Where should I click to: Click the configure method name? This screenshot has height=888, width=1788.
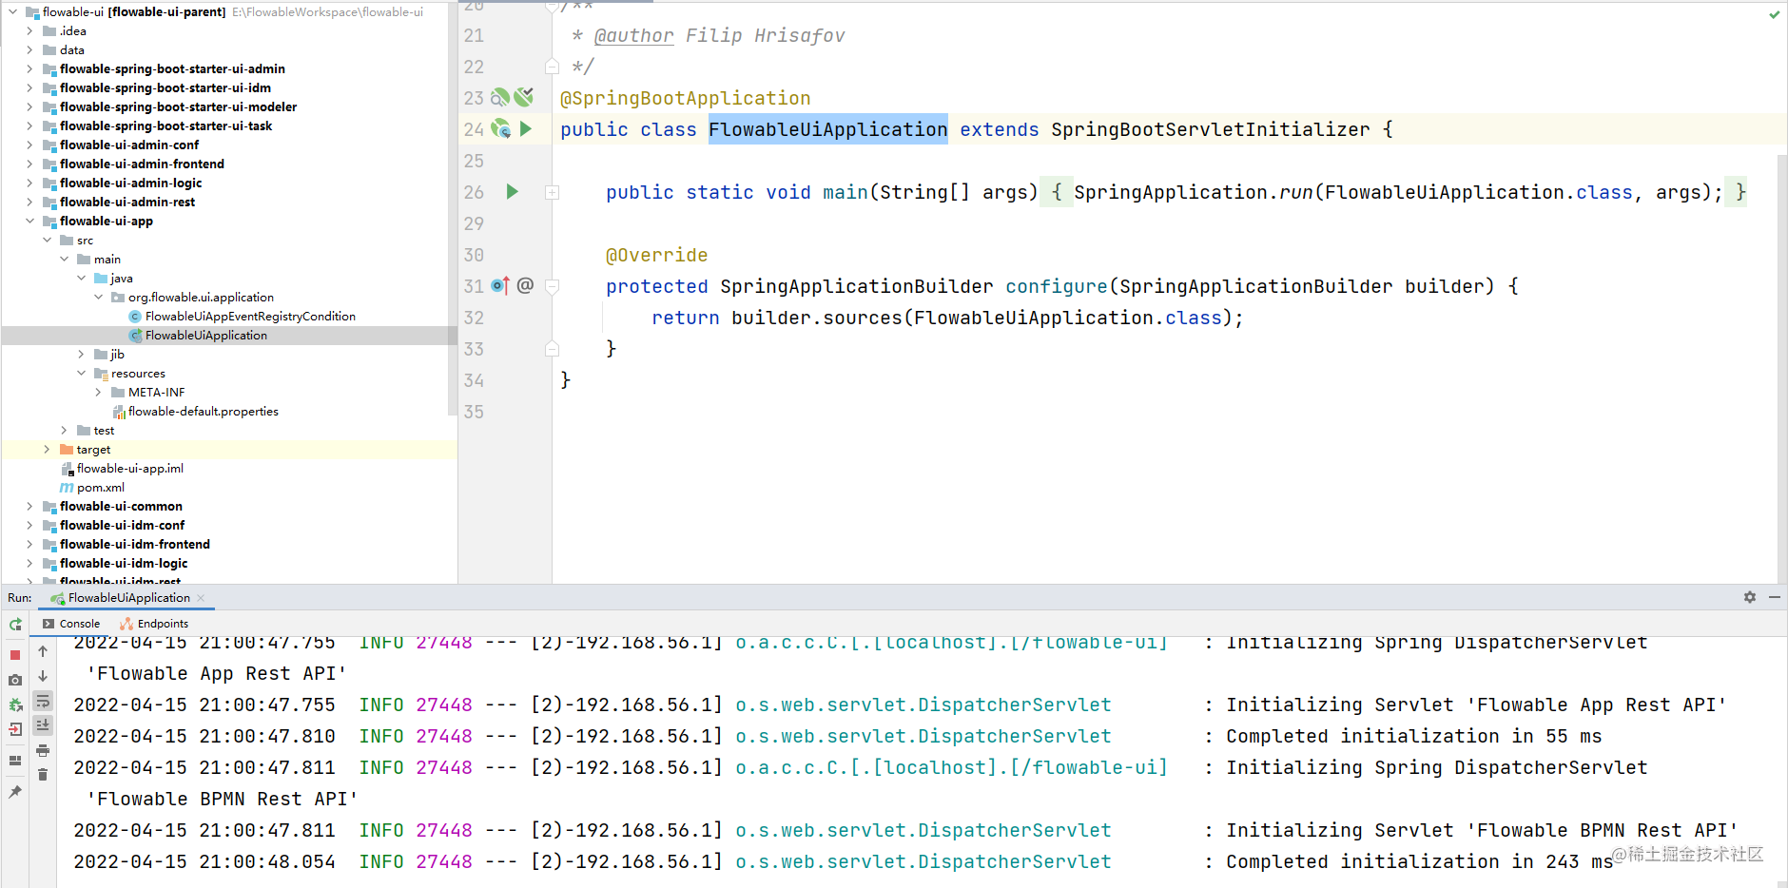[x=1056, y=286]
